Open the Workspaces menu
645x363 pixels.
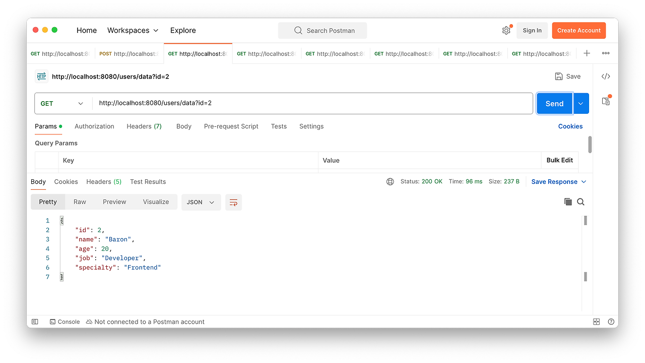[x=133, y=30]
